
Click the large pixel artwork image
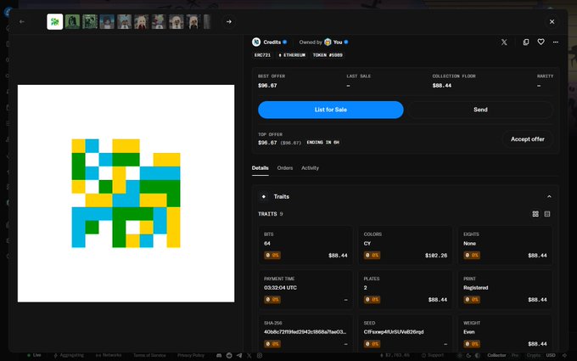coord(126,194)
